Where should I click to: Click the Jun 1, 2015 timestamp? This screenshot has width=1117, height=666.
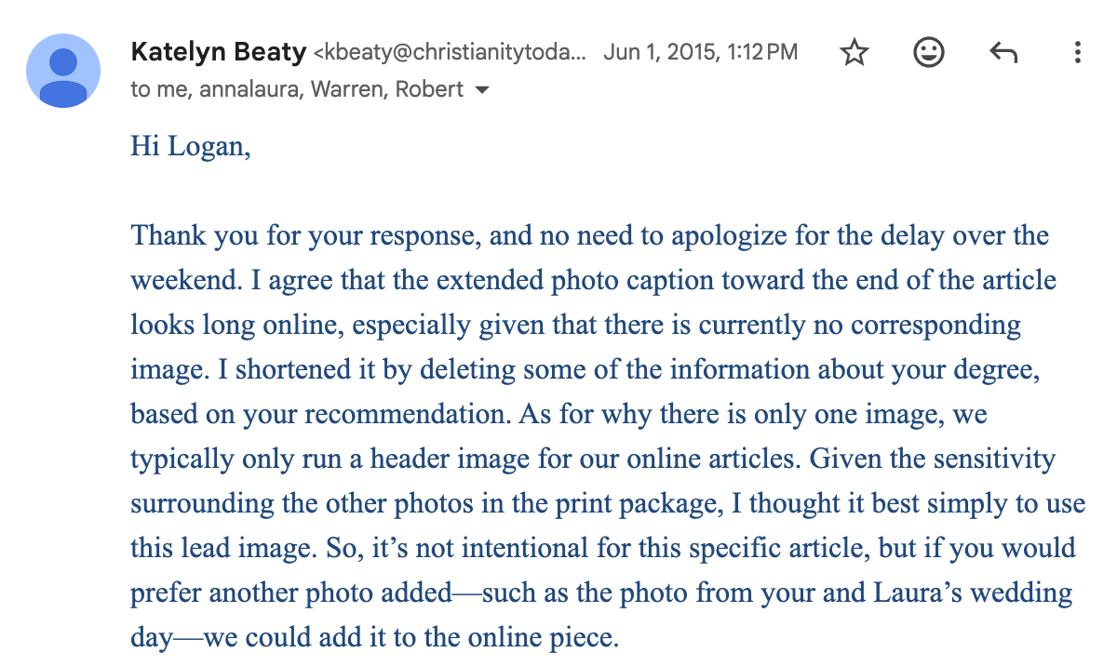(x=700, y=52)
